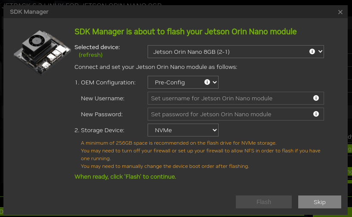The width and height of the screenshot is (352, 217).
Task: Click the info icon in New Password field
Action: coord(316,114)
